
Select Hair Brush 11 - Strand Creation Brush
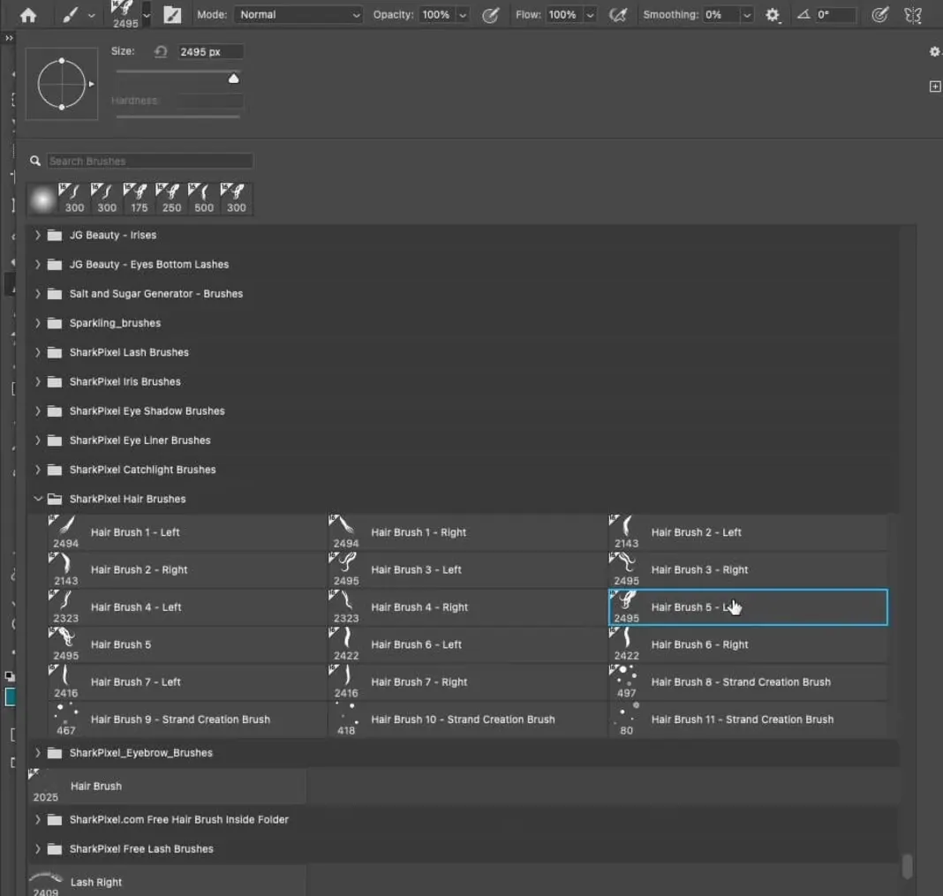[x=748, y=719]
